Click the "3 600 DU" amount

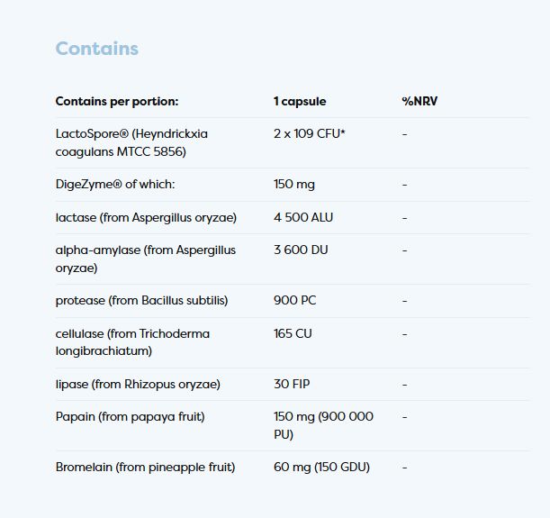301,250
